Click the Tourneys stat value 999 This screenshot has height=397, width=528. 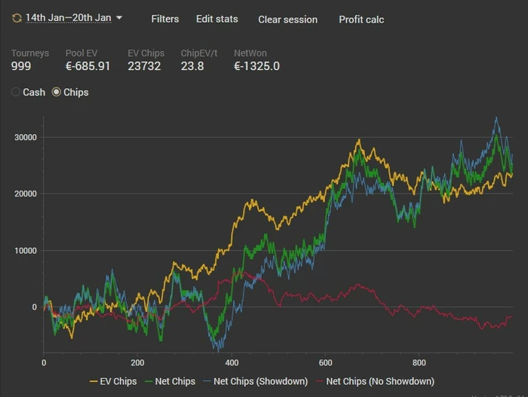[x=23, y=66]
